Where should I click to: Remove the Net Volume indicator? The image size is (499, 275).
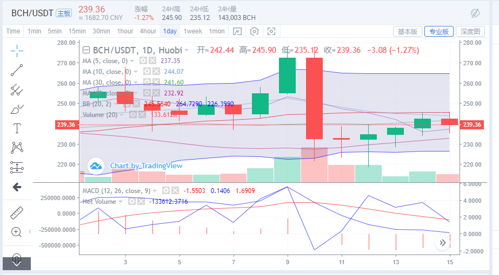141,201
